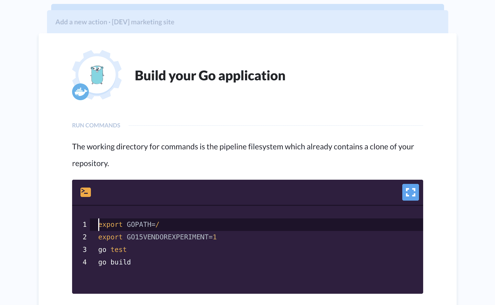The image size is (495, 305).
Task: Click the orange terminal prompt icon
Action: [86, 192]
